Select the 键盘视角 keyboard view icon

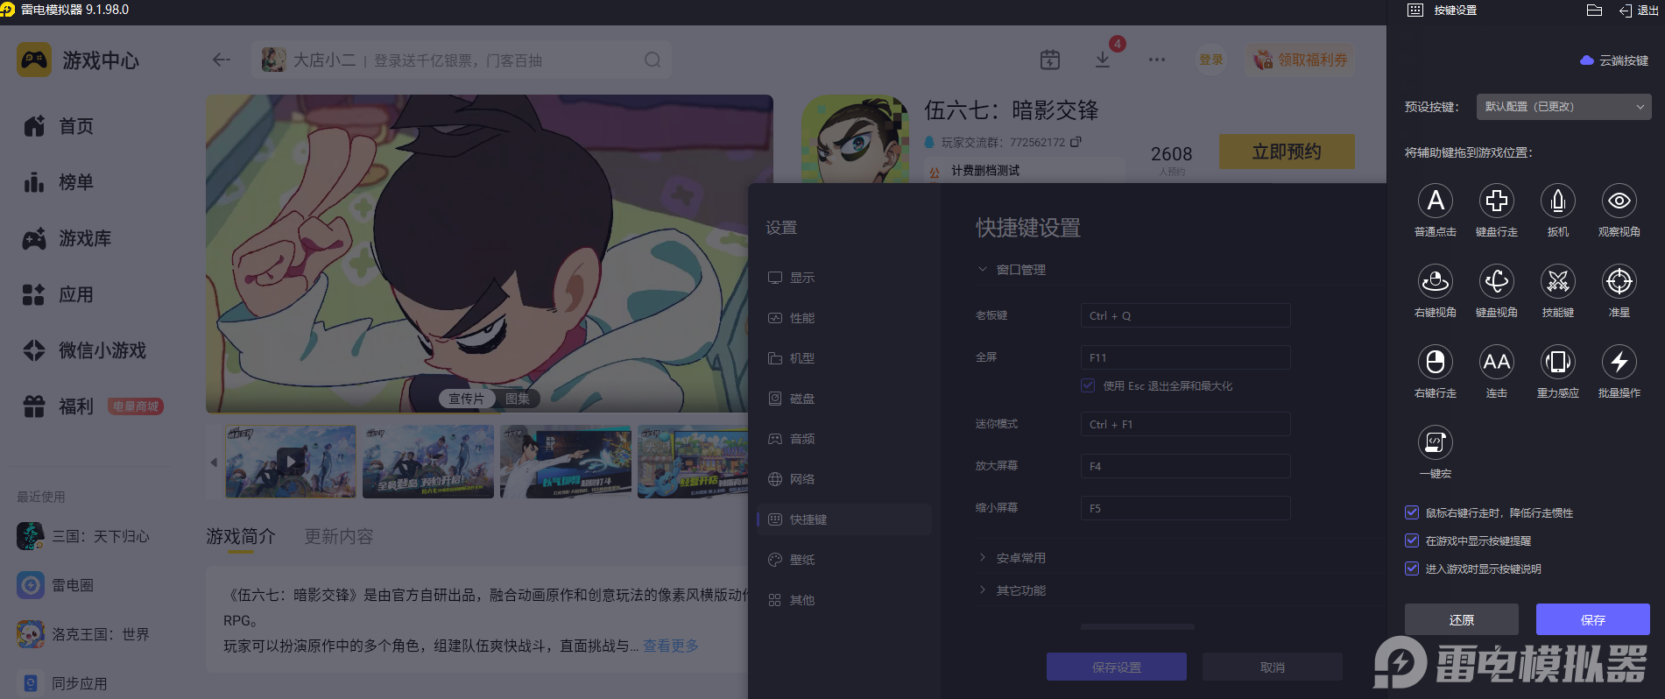(1496, 281)
